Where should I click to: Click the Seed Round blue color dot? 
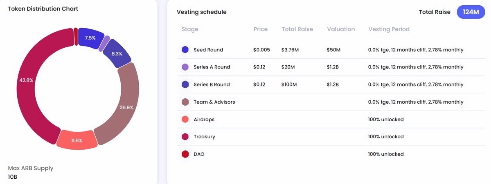(185, 50)
